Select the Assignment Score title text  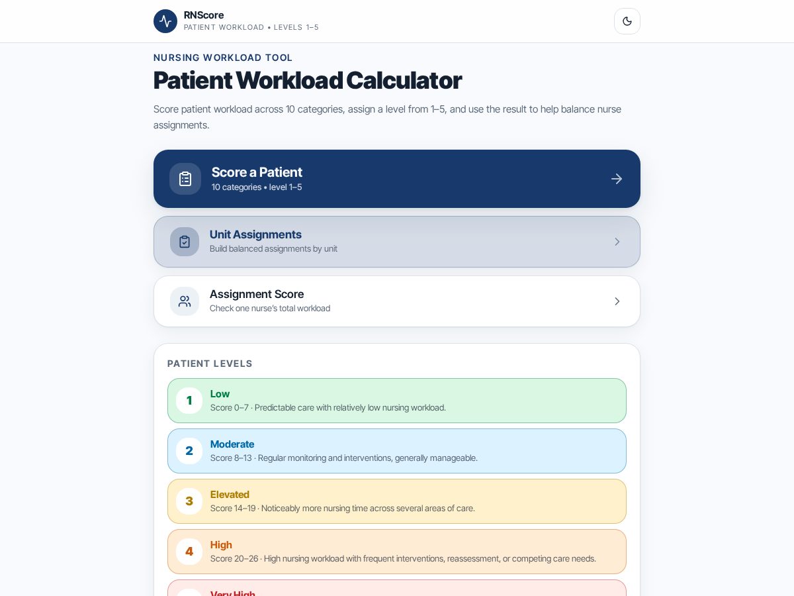tap(257, 294)
